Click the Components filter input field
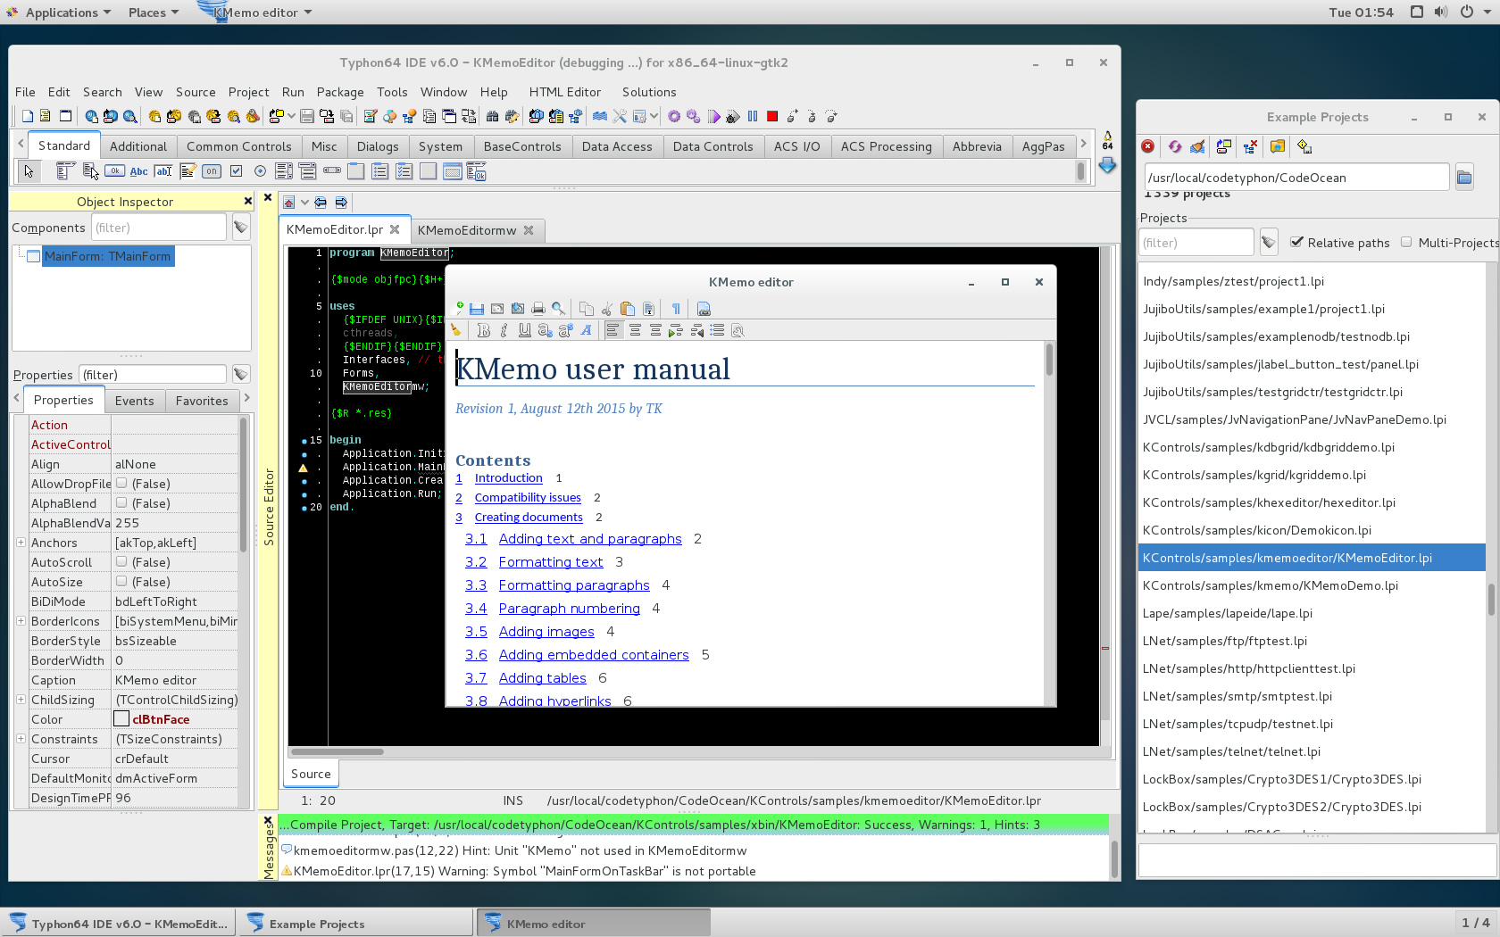 point(158,228)
